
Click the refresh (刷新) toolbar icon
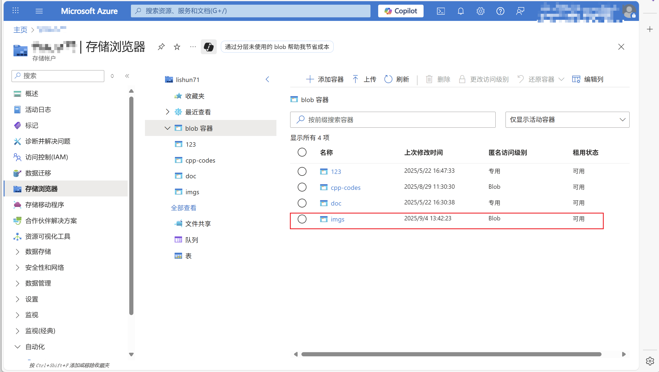(388, 79)
